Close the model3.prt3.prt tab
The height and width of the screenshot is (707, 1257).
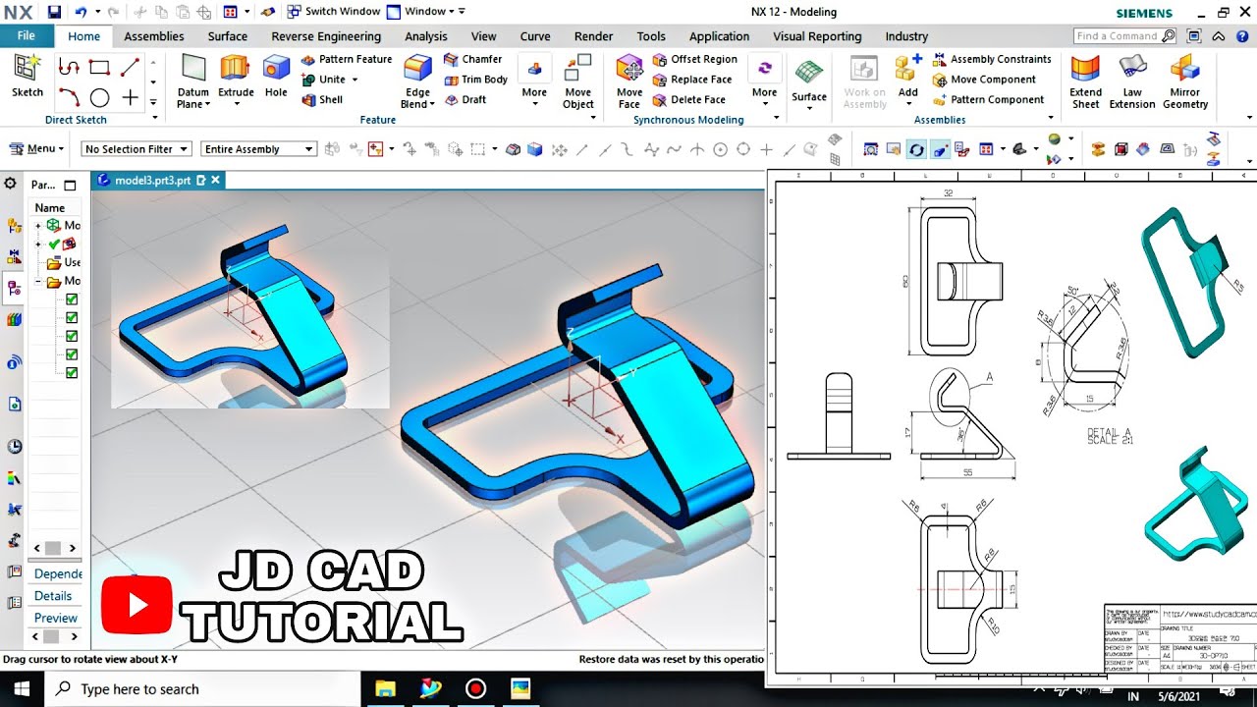(x=215, y=181)
